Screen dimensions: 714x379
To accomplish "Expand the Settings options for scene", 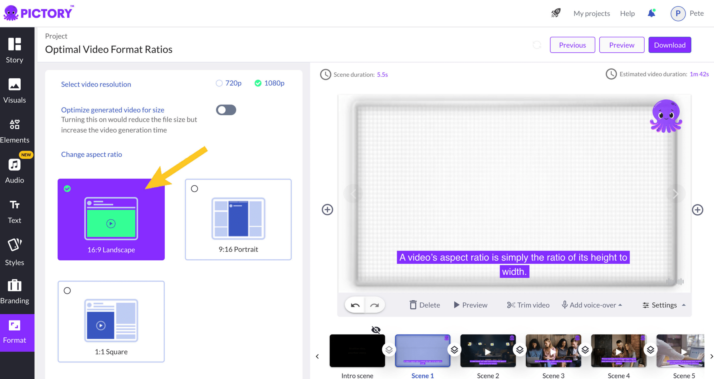I will pyautogui.click(x=664, y=305).
